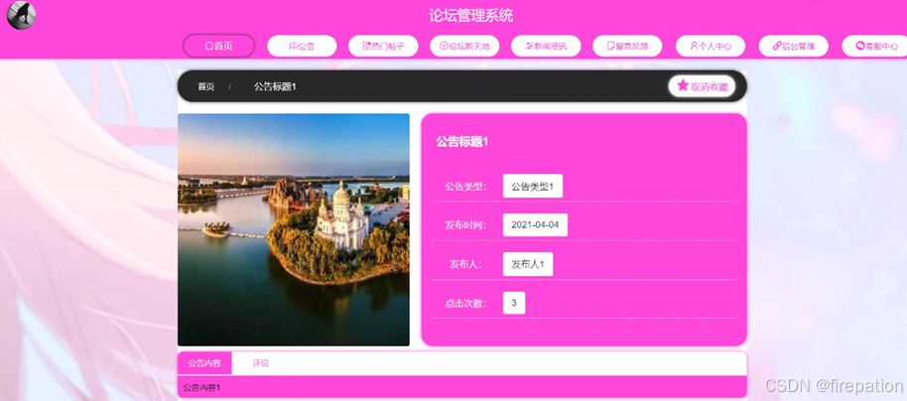The height and width of the screenshot is (401, 907).
Task: Open 后台管理 admin backend
Action: [x=794, y=46]
